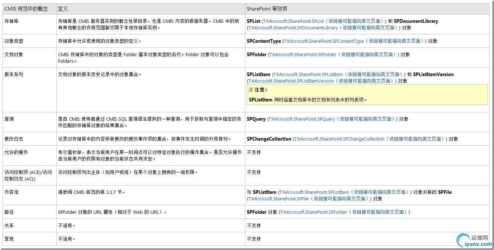Click the '呈现' concept cell
Screen dimensions: 494x250
[x=29, y=239]
